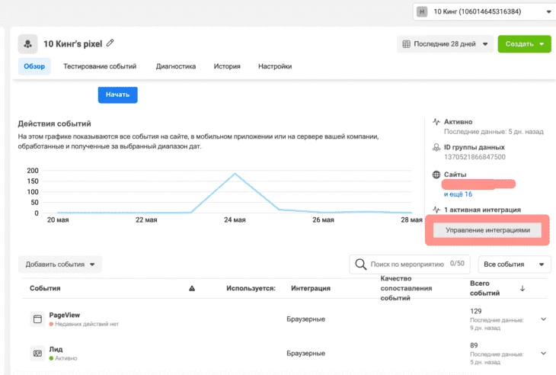Click the 24 мая peak on chart
The height and width of the screenshot is (375, 556).
pos(235,174)
